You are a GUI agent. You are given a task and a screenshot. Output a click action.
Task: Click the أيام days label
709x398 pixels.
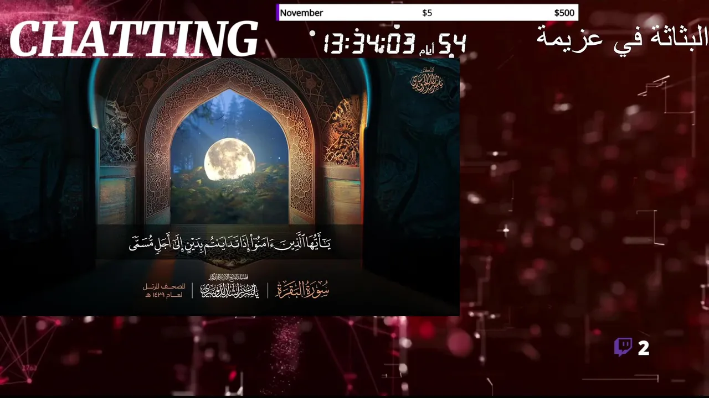click(x=427, y=51)
